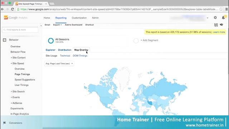Click the Shortcut button
This screenshot has width=229, height=129.
[89, 25]
